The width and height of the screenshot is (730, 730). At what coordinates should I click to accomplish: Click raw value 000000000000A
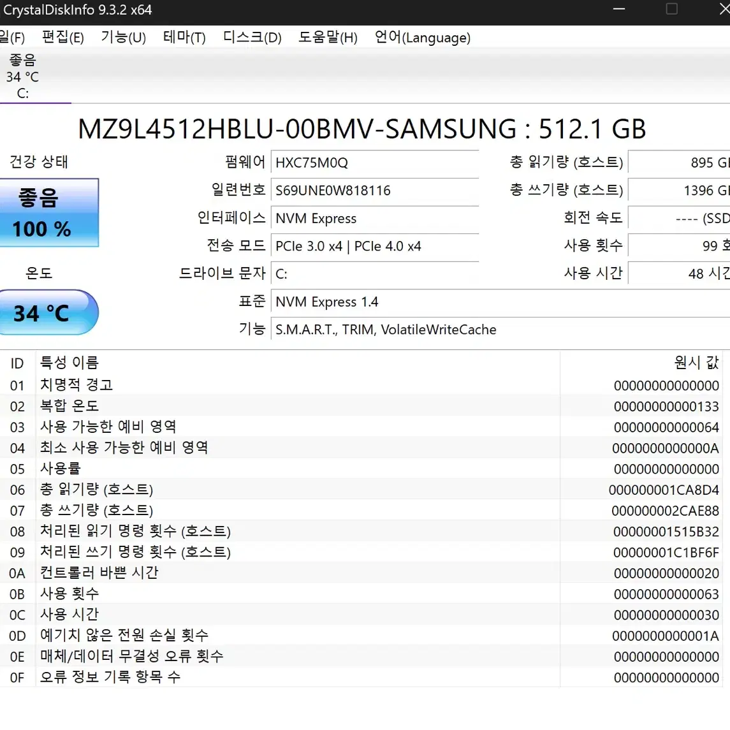665,448
